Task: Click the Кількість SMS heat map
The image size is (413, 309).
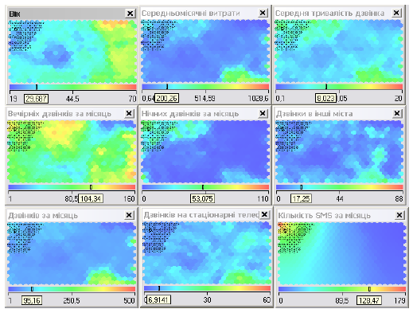Action: pos(341,253)
